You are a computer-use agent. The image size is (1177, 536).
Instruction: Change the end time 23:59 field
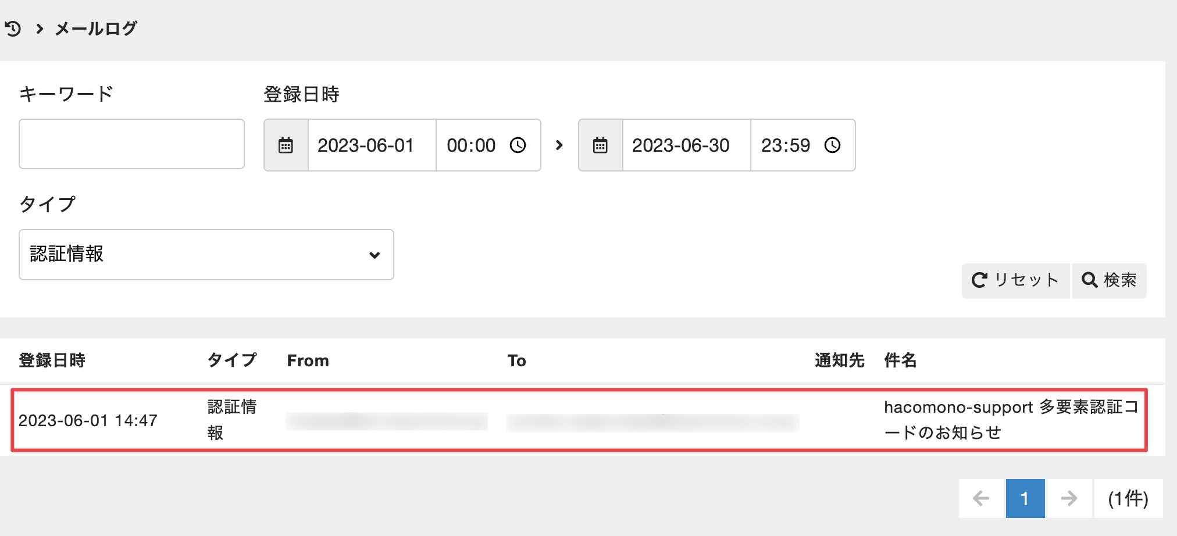[785, 145]
